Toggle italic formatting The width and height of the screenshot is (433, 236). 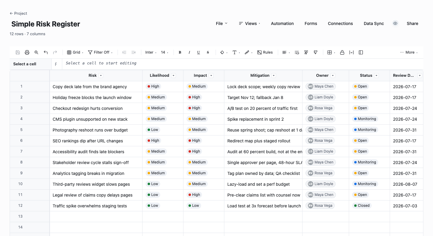[189, 52]
